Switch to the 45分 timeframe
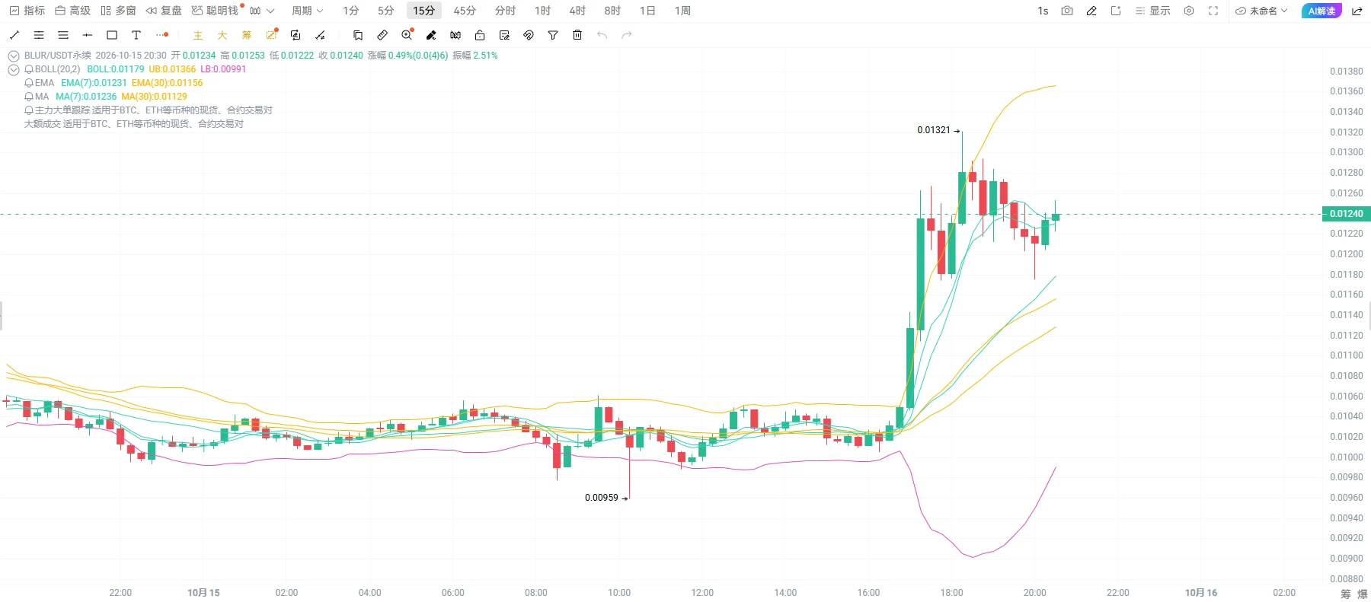The height and width of the screenshot is (602, 1371). [465, 11]
